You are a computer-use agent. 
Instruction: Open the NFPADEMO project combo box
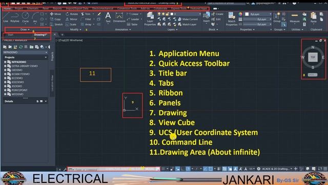click(25, 52)
